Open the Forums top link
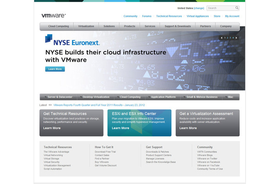Viewport: 280px width, 184px height. coord(146,16)
